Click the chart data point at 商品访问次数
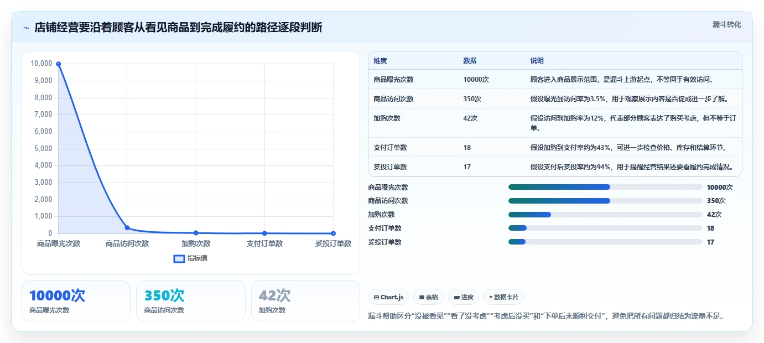Viewport: 764px width, 343px height. (x=127, y=227)
